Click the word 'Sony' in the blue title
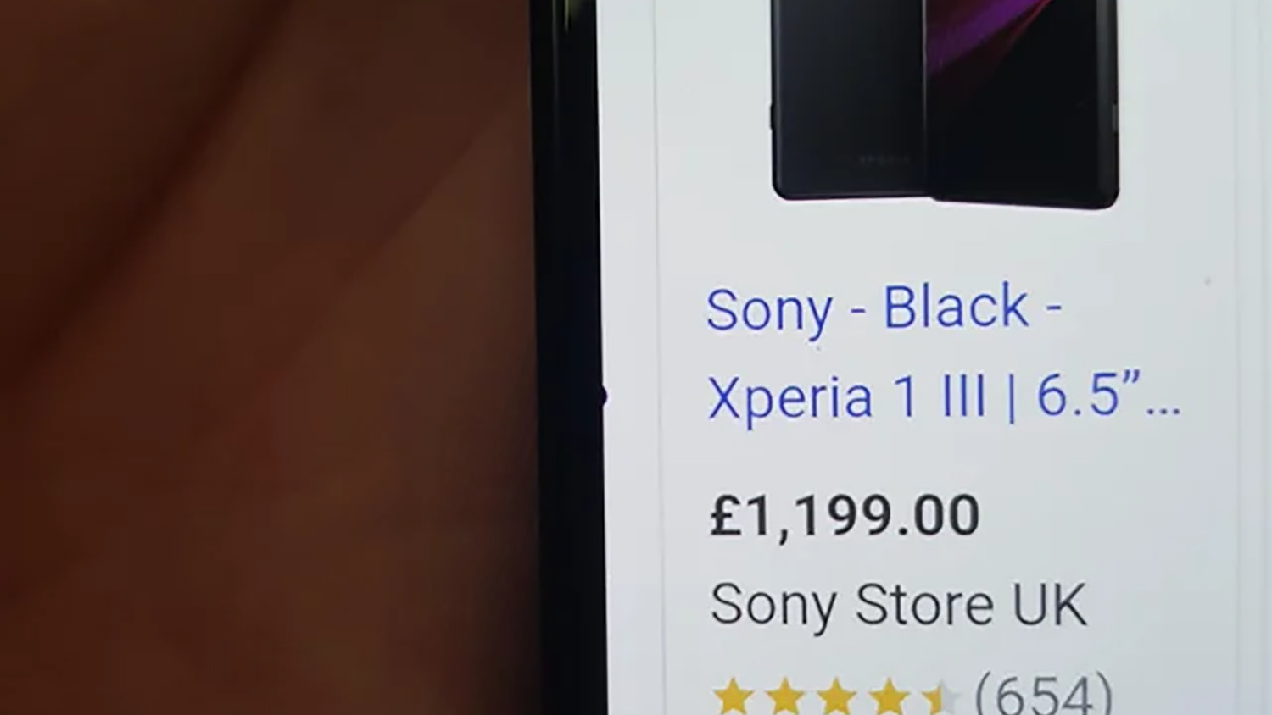The image size is (1272, 715). coord(770,311)
